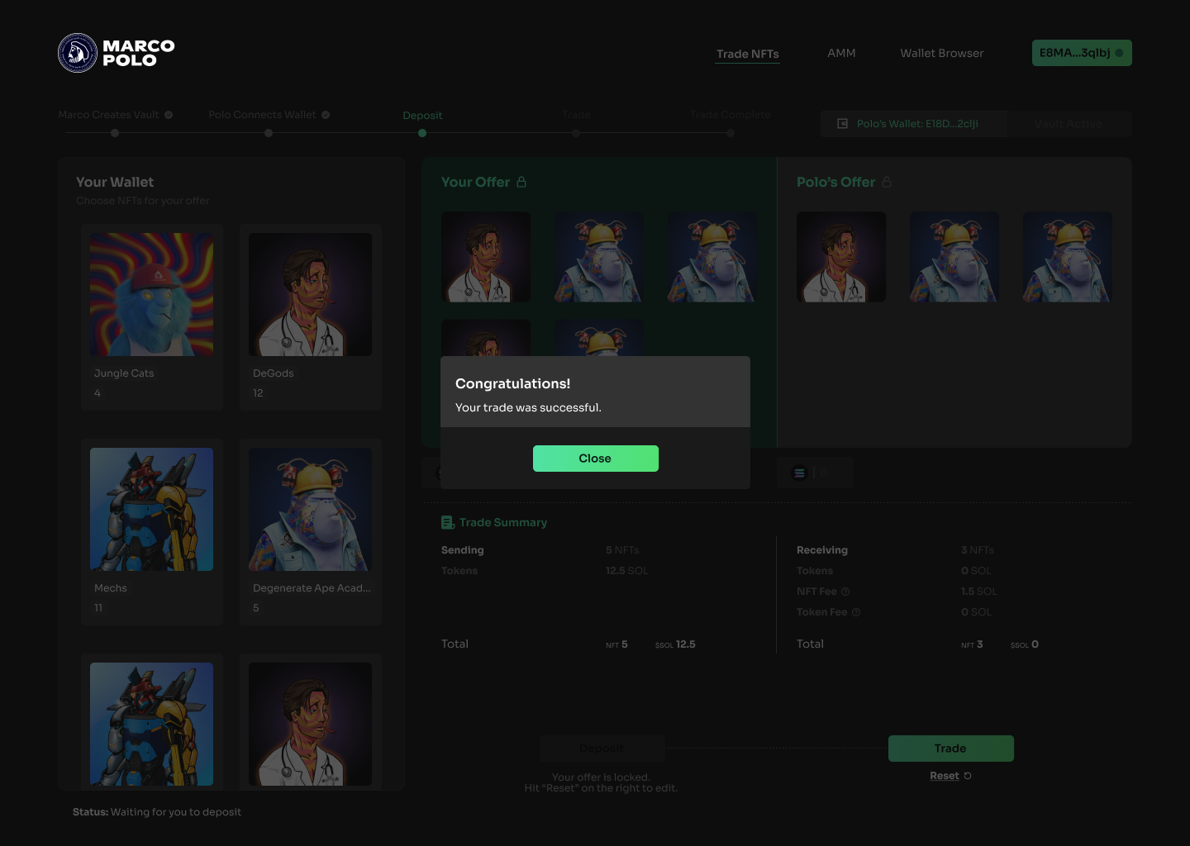Select the Jungle Cats NFT thumbnail

tap(151, 294)
